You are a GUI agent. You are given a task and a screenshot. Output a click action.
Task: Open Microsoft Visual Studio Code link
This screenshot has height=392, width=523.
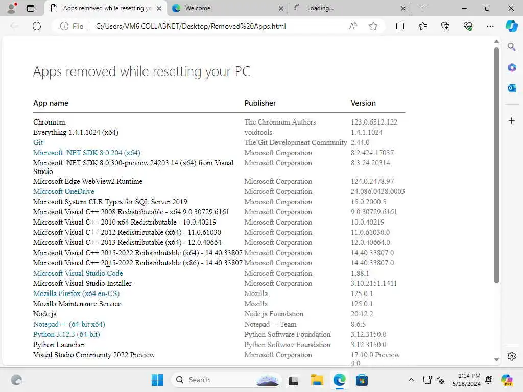click(78, 274)
